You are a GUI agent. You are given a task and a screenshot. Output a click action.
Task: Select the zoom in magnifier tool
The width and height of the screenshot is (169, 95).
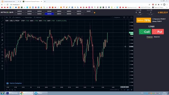(2, 47)
